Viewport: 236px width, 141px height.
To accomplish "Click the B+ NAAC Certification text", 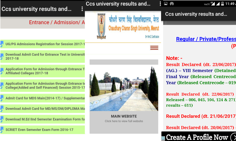I will [x=152, y=36].
